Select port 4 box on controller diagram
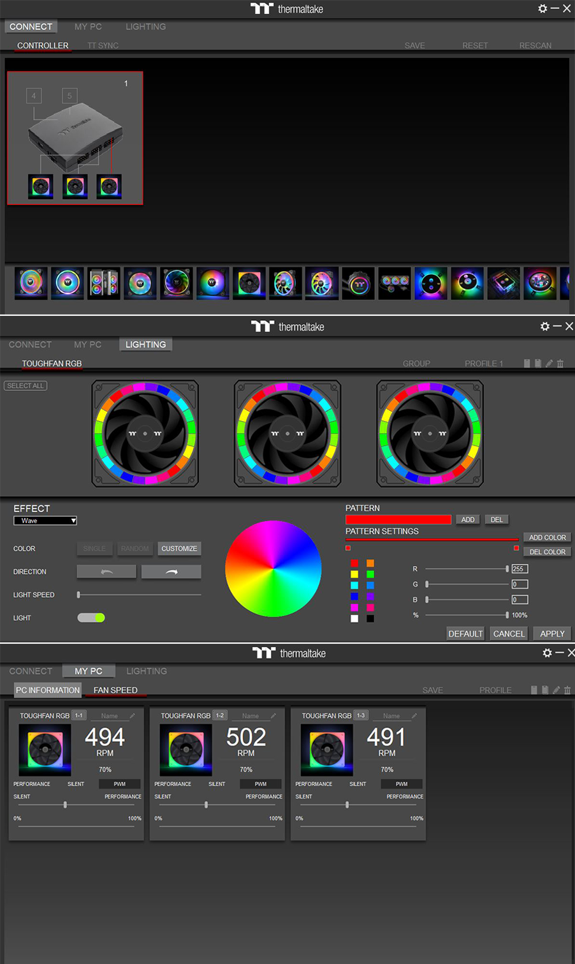 34,96
